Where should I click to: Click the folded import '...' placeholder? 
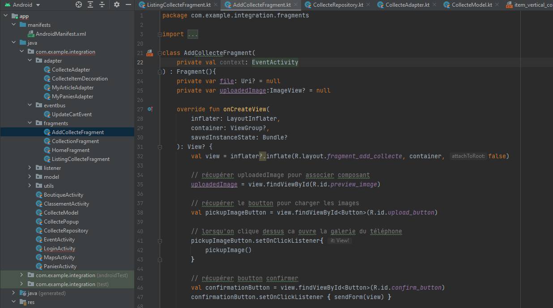tap(193, 34)
